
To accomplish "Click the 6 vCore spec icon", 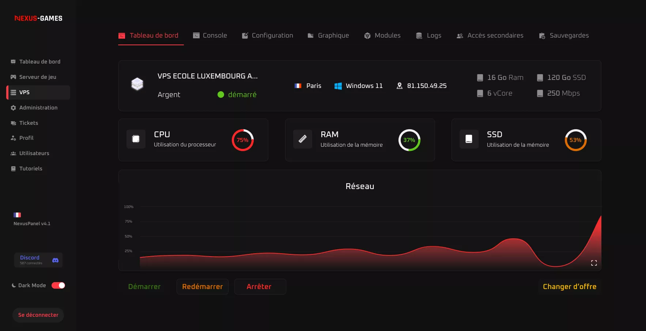I will (480, 93).
